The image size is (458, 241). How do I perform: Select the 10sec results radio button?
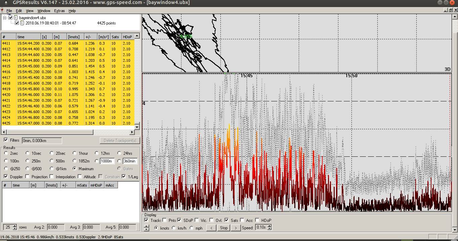tap(28, 153)
